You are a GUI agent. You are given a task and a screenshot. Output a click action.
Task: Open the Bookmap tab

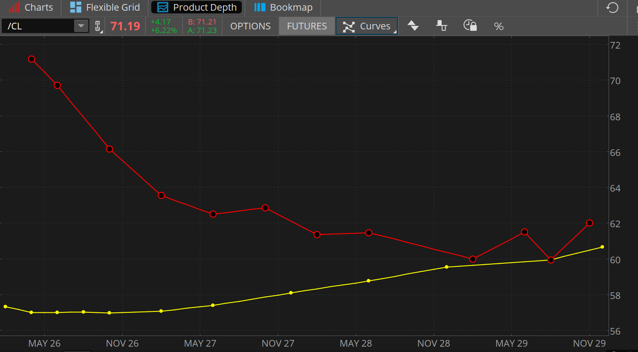(283, 8)
